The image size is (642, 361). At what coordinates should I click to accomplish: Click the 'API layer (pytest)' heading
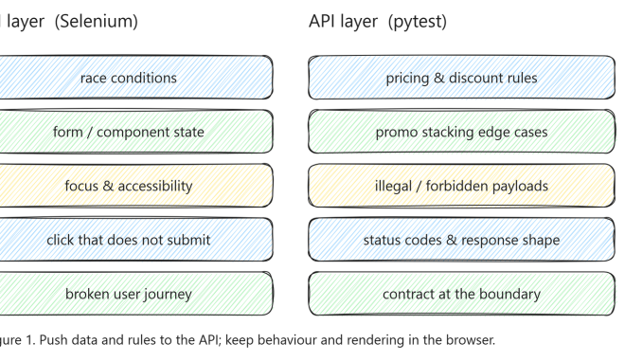click(x=378, y=21)
